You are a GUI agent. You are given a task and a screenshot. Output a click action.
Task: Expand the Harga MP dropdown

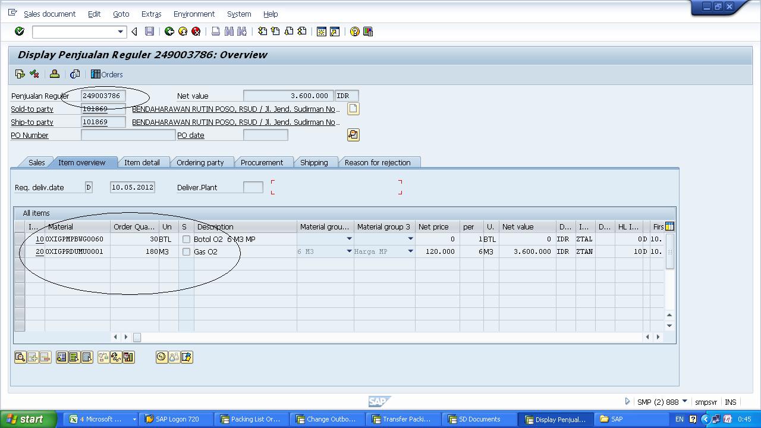[x=410, y=251]
